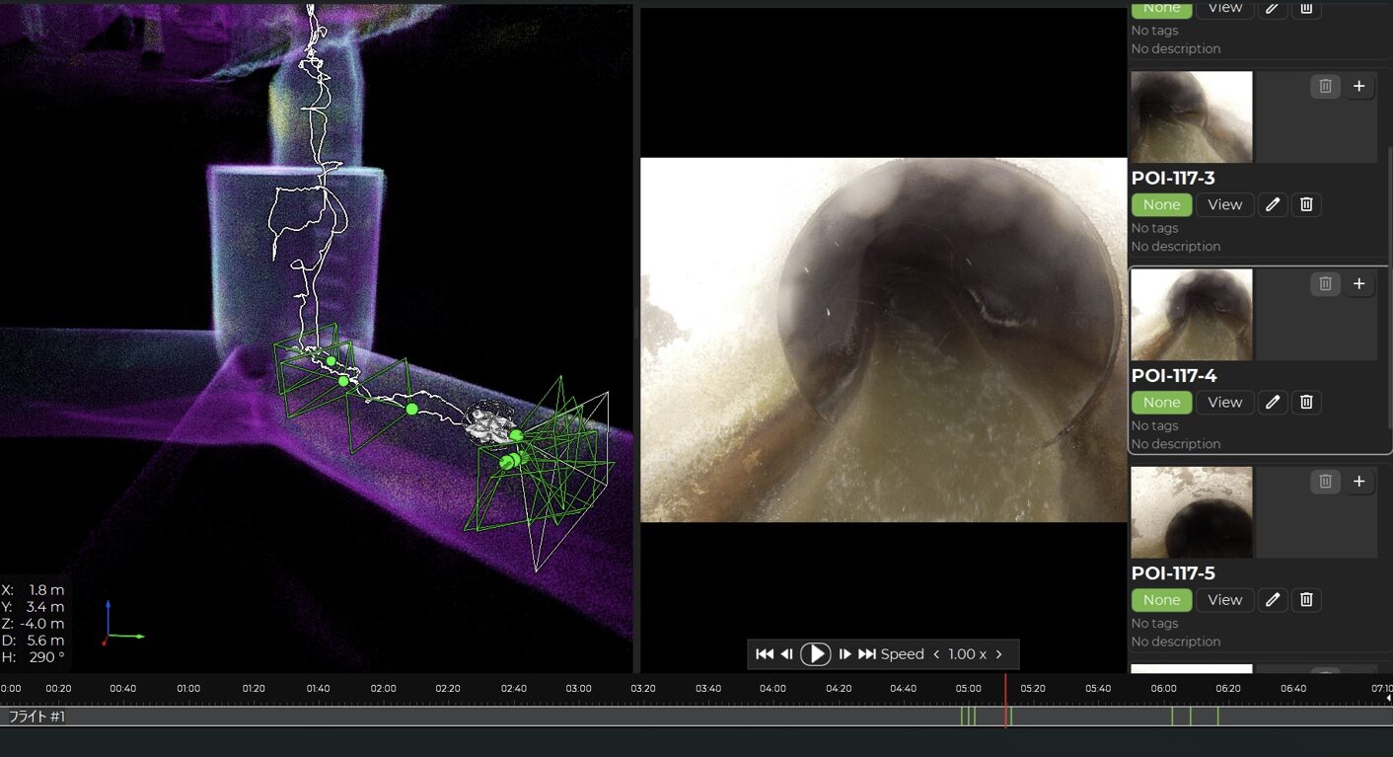Open View for POI-117-5

1224,600
